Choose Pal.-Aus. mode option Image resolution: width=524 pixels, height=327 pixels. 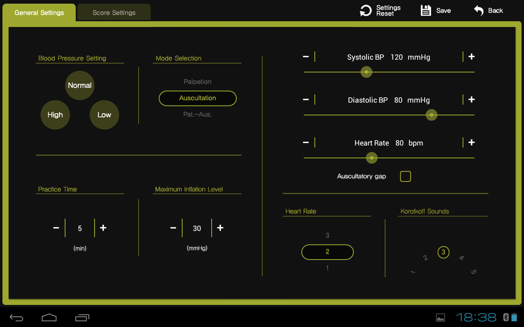[197, 114]
